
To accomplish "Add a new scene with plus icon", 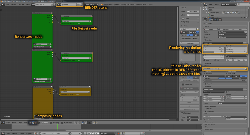I will point(78,4).
